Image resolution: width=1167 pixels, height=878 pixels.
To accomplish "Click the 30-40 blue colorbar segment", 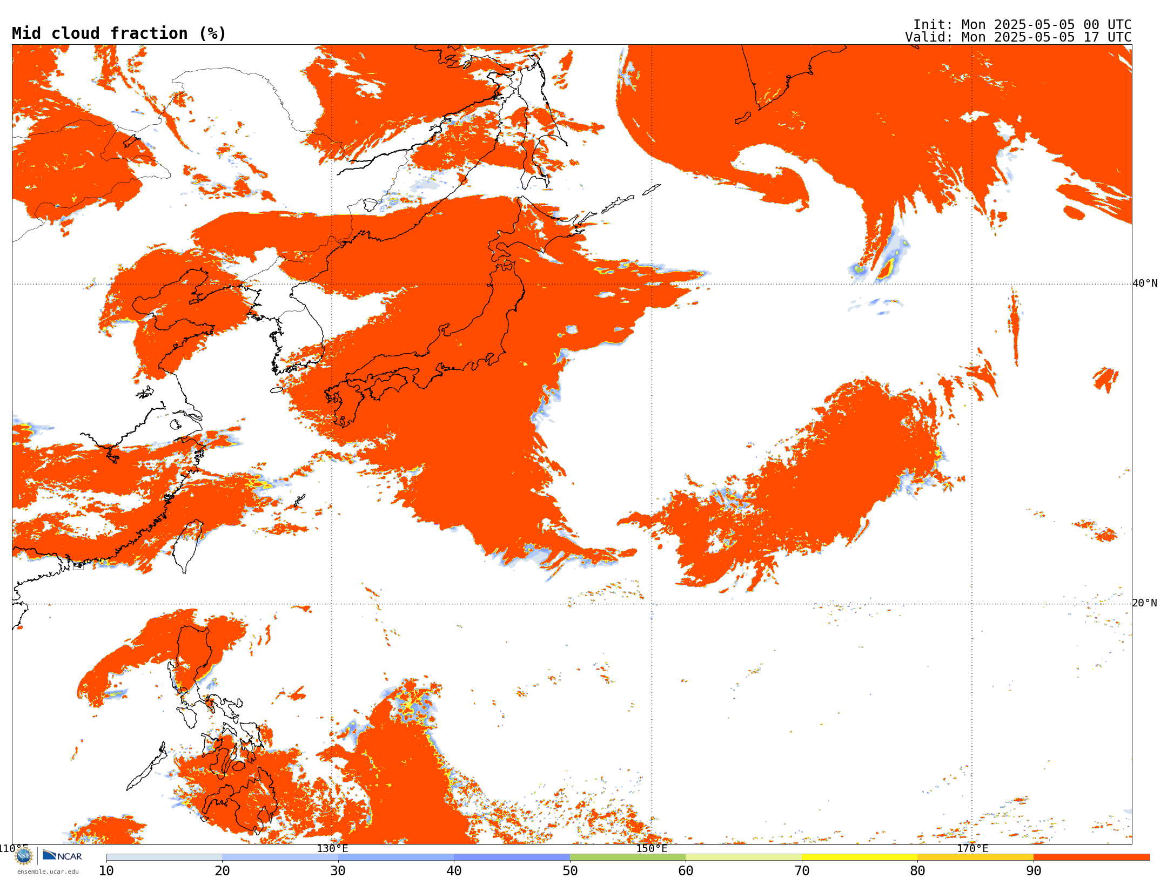I will coord(396,857).
